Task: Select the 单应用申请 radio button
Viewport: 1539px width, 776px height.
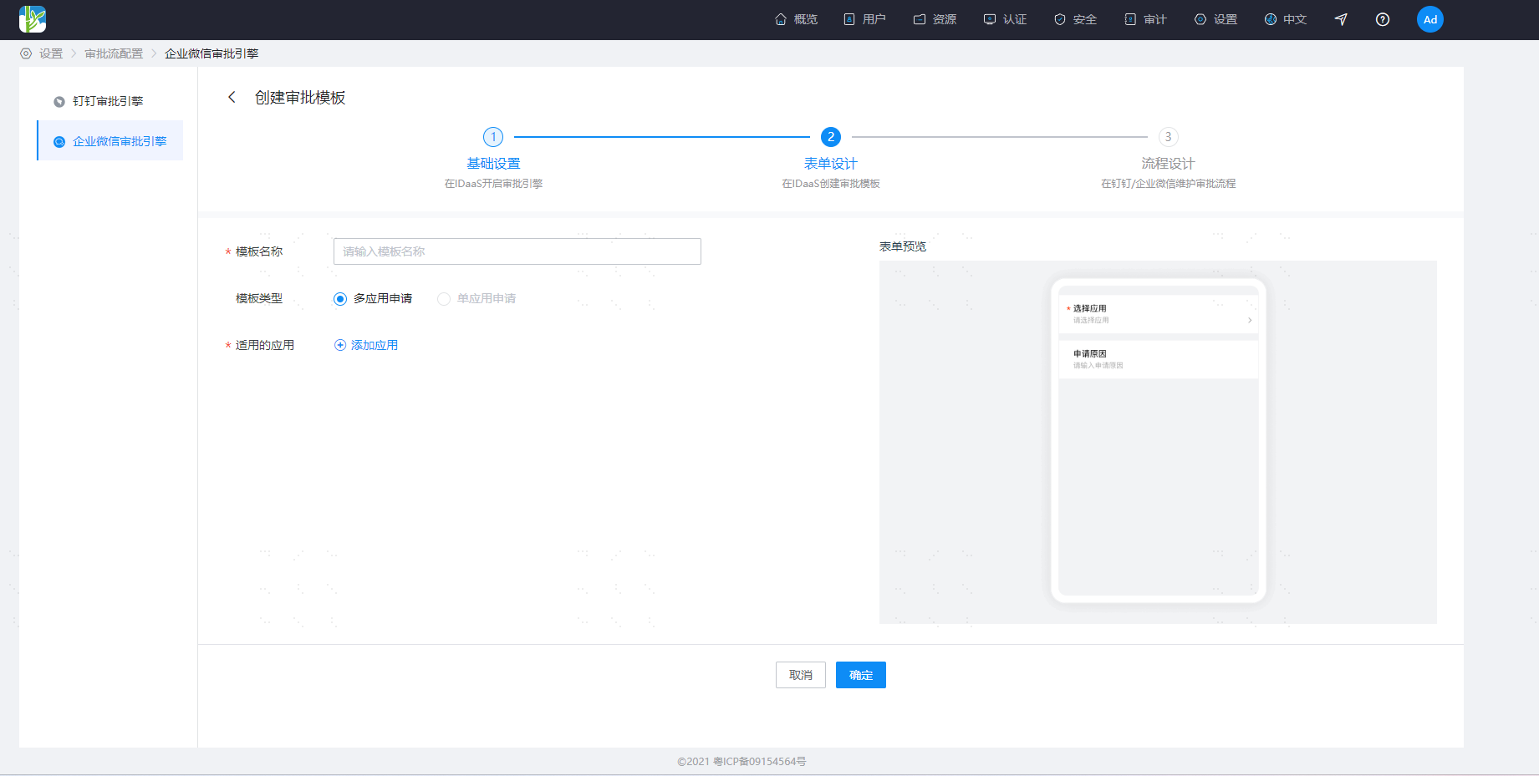Action: click(444, 299)
